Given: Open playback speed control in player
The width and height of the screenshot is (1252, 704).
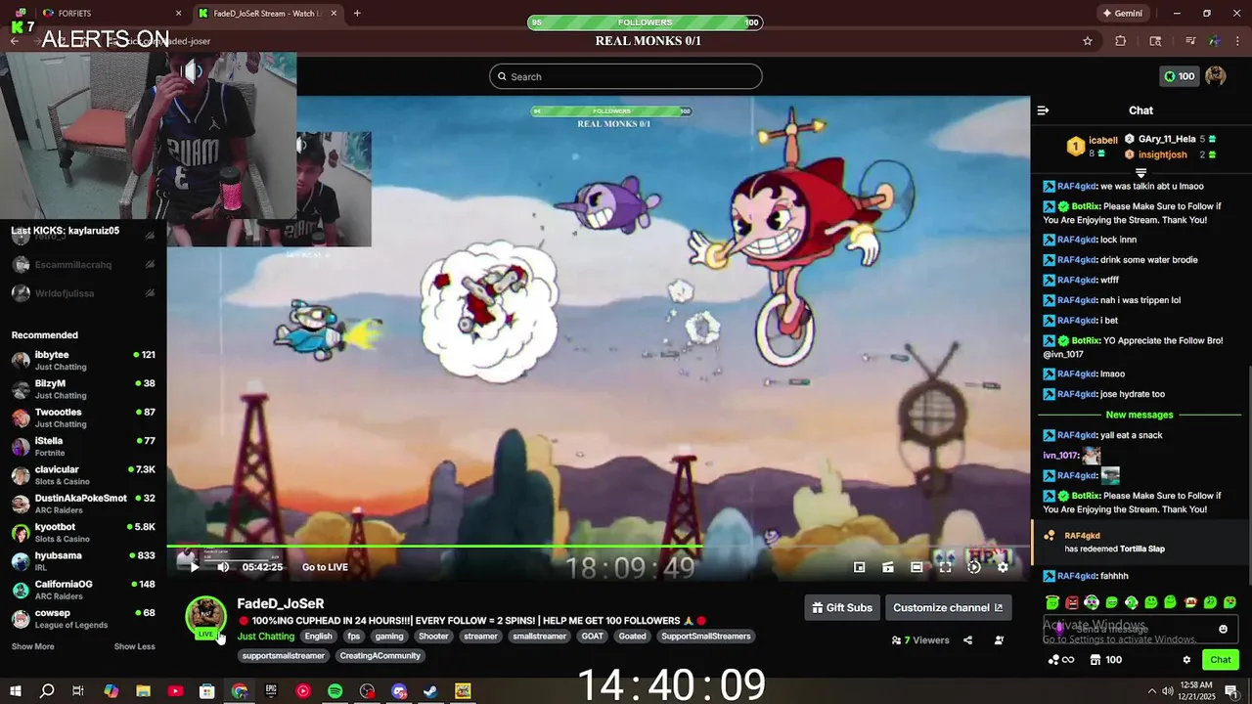Looking at the screenshot, I should (x=973, y=567).
